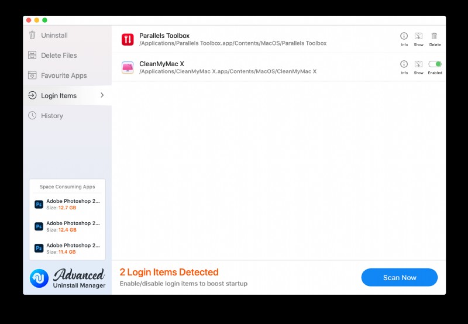This screenshot has height=324, width=468.
Task: Click Photoshop icon beside 12.4 GB
Action: [39, 226]
